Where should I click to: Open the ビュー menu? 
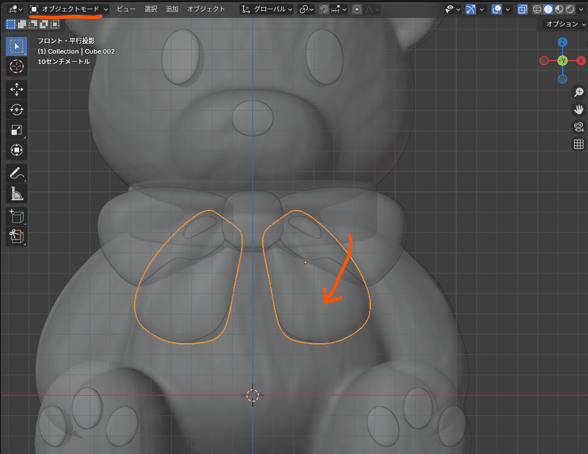pos(126,9)
